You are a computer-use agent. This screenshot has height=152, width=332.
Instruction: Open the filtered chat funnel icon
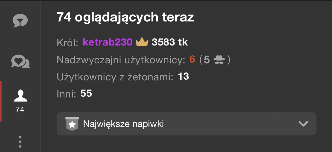pyautogui.click(x=20, y=21)
